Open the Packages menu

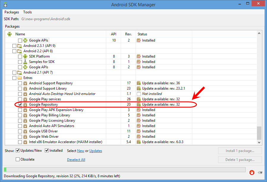(x=12, y=12)
